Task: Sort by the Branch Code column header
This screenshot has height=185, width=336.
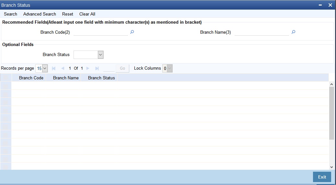Action: tap(31, 78)
